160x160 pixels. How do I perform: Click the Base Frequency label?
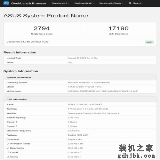tap(16, 117)
